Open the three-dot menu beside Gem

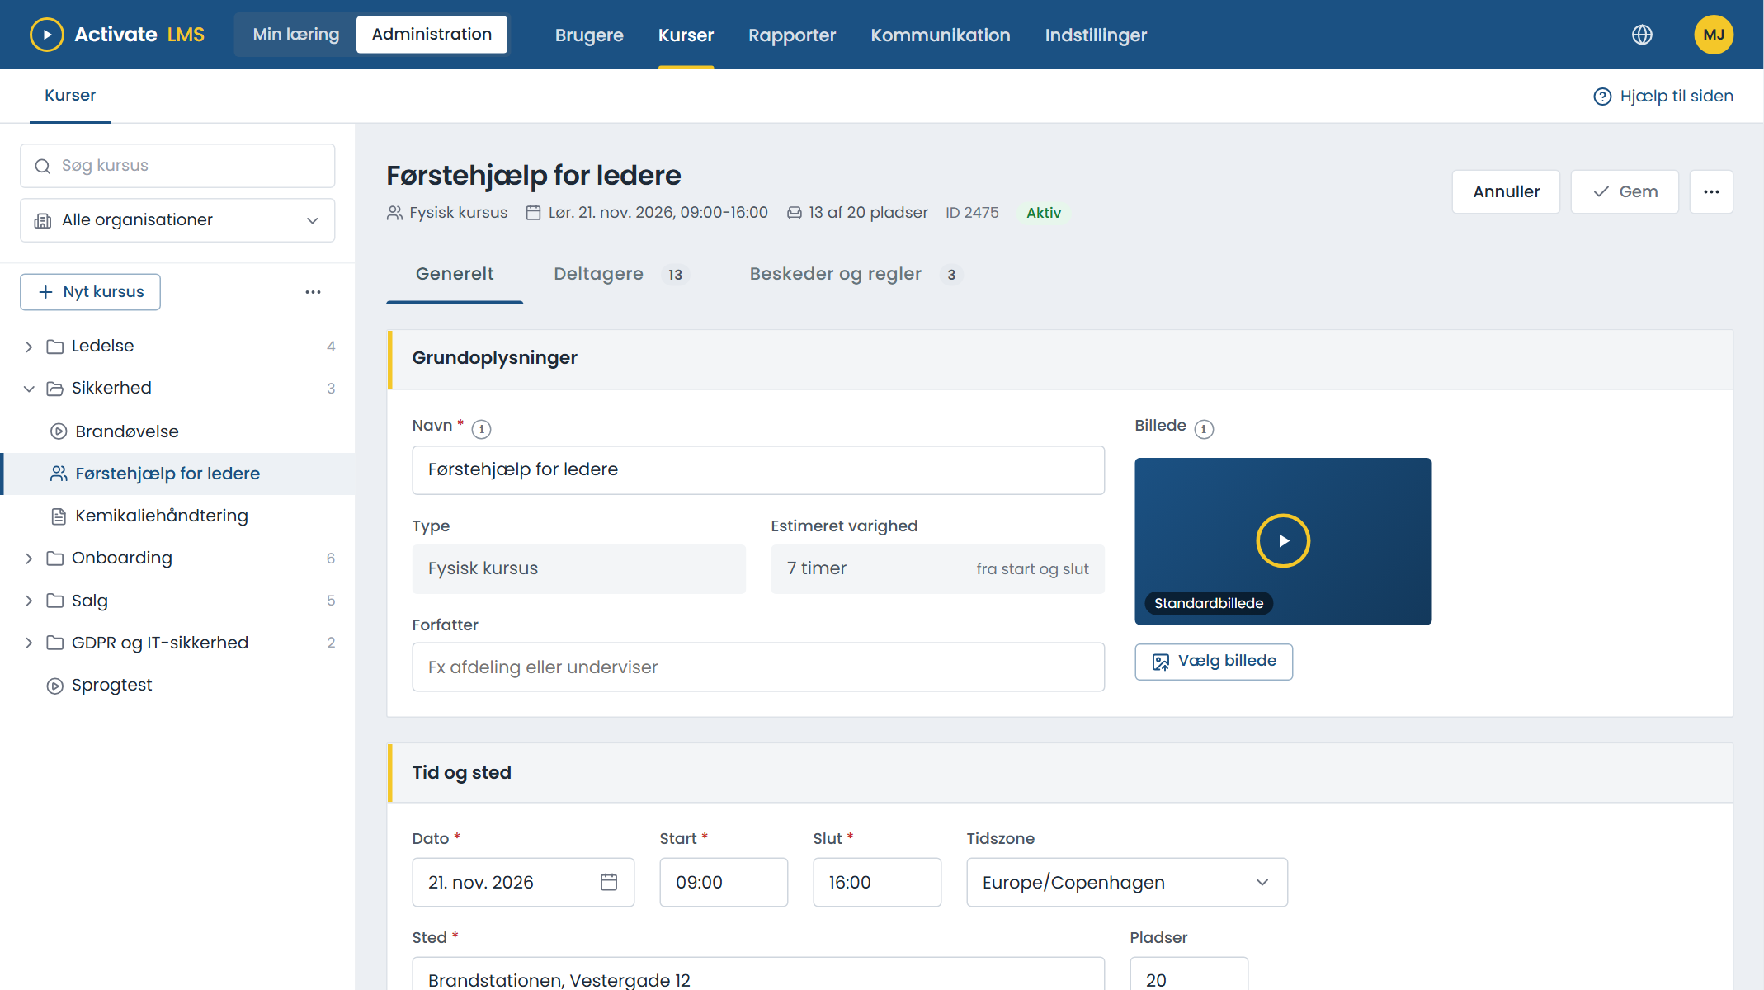[x=1712, y=192]
